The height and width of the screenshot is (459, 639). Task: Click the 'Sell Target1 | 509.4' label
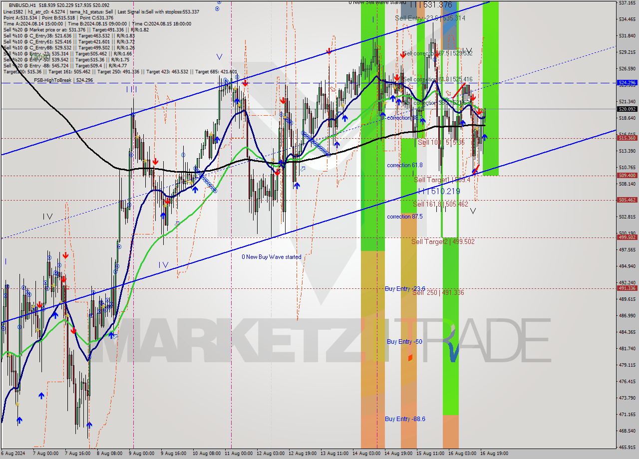[442, 179]
